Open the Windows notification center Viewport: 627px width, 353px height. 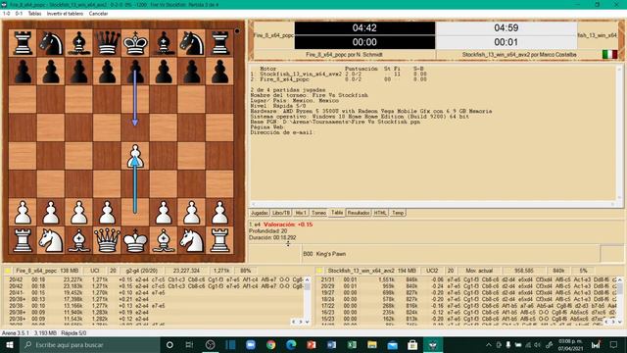[x=614, y=344]
